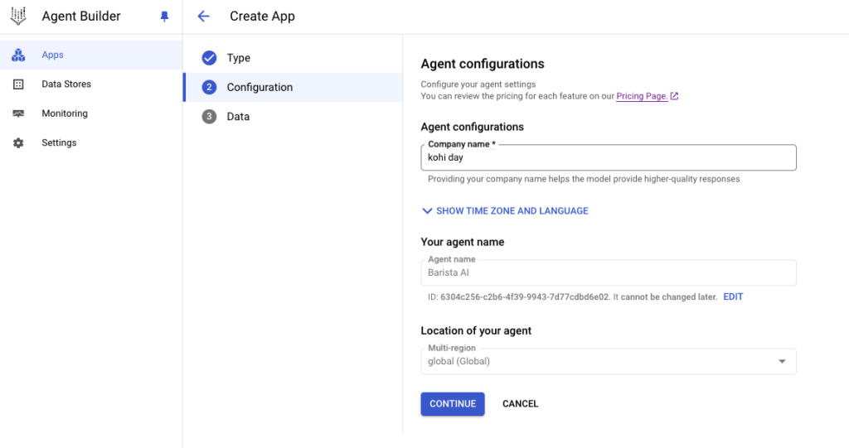
Task: Click the CANCEL button
Action: point(521,404)
